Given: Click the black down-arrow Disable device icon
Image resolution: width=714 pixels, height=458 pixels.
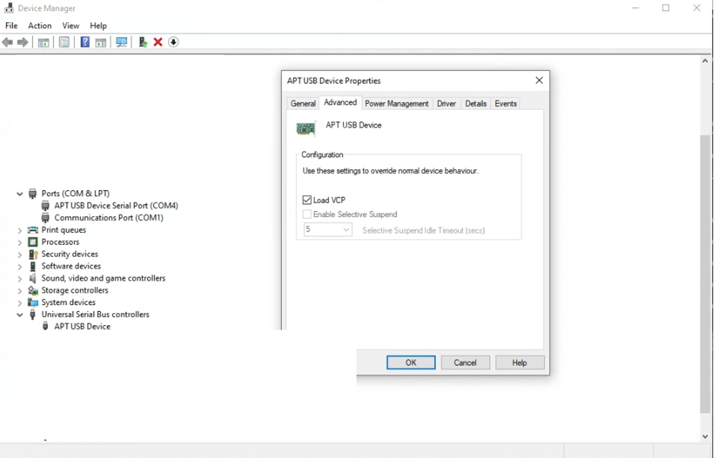Looking at the screenshot, I should coord(173,42).
